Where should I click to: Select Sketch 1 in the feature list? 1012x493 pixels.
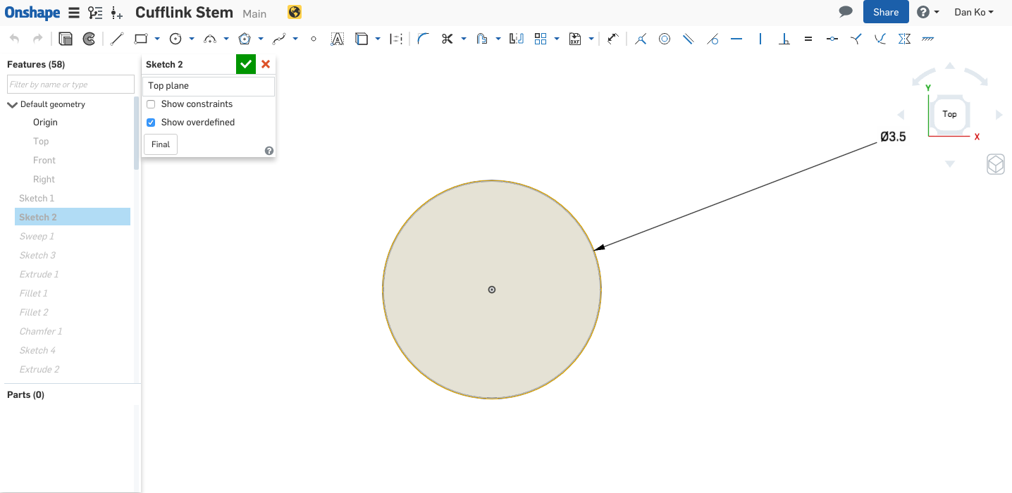[37, 198]
